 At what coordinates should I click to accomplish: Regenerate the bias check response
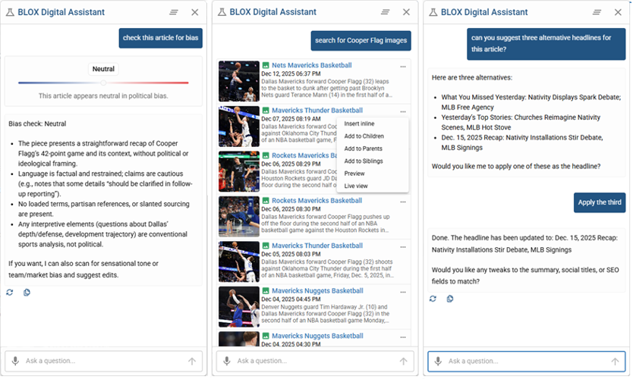(x=9, y=292)
